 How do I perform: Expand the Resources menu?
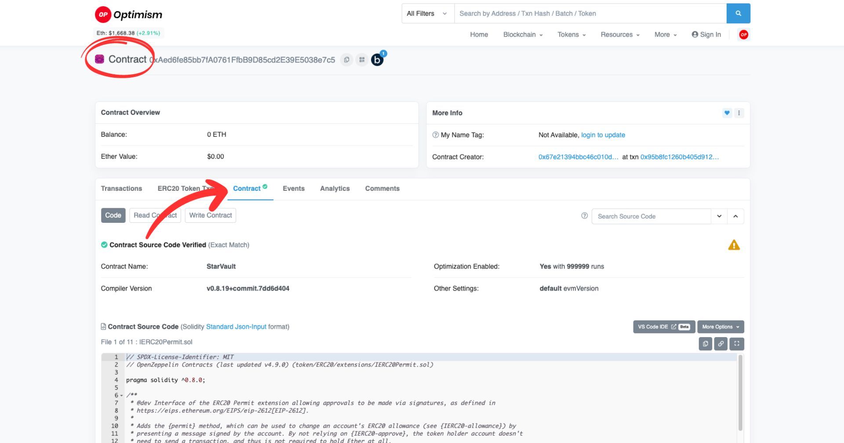click(620, 35)
